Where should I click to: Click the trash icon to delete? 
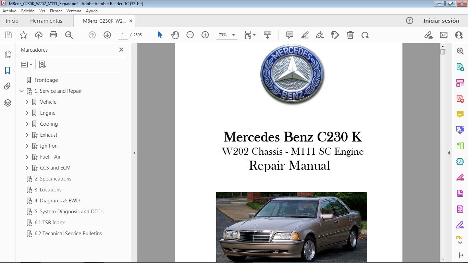(x=350, y=35)
